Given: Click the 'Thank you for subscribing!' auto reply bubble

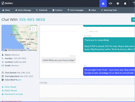Looking at the screenshot, I should (x=109, y=45).
